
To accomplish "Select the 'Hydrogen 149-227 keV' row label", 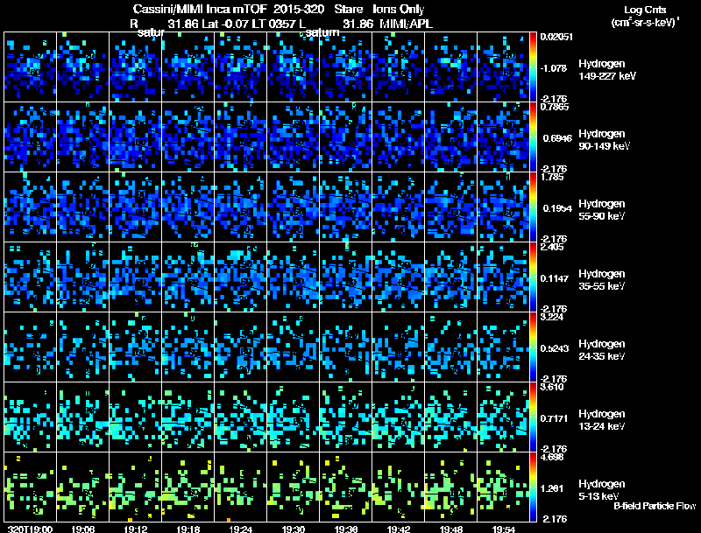I will (607, 70).
